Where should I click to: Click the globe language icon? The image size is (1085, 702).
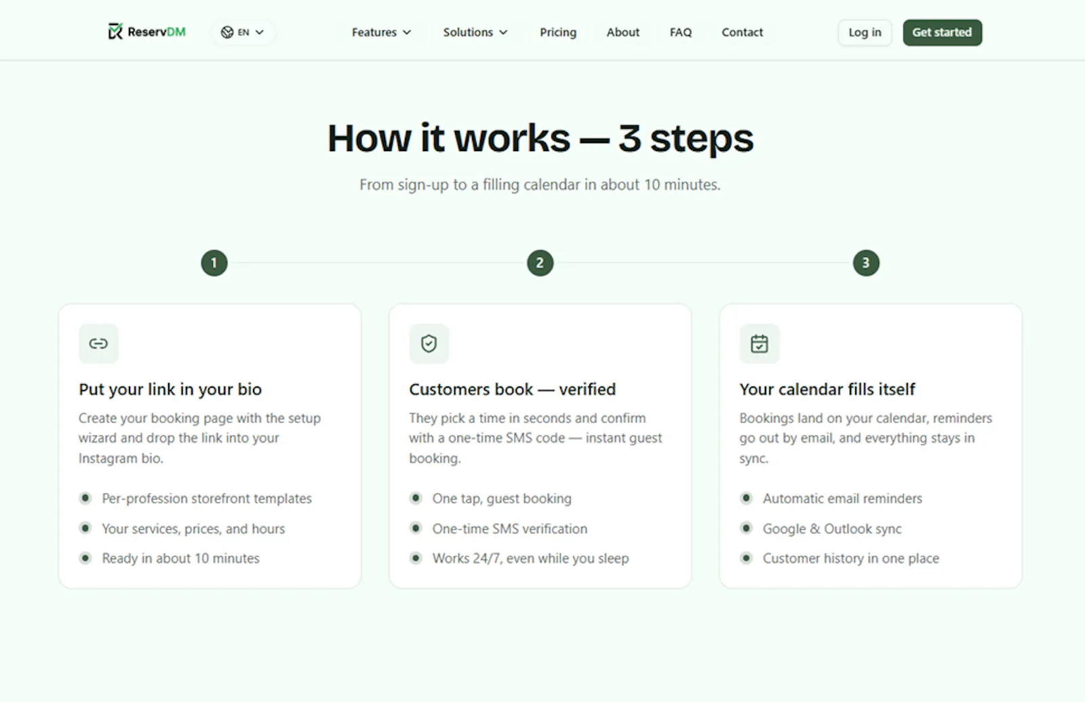pos(227,32)
